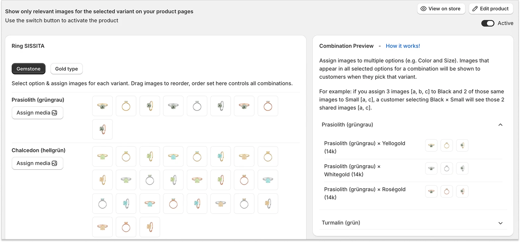Click first preview image for Prasiolith × Whitegold
This screenshot has width=520, height=242.
pyautogui.click(x=431, y=169)
